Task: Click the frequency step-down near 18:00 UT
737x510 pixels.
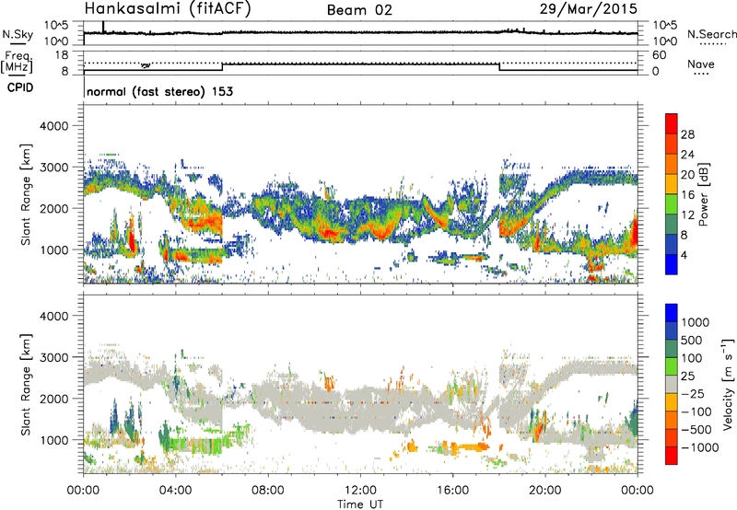Action: [x=499, y=67]
